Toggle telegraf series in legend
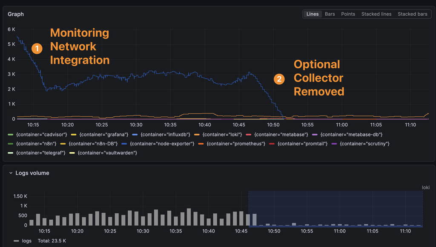The width and height of the screenshot is (436, 247). click(x=40, y=153)
